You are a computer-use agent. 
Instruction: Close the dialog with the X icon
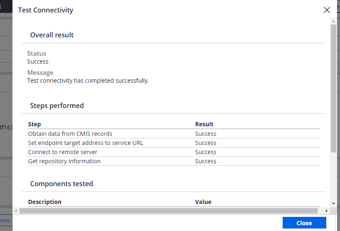[x=327, y=10]
